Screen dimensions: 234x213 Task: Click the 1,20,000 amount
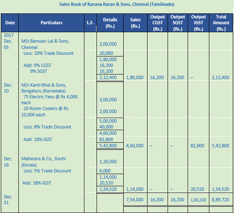point(108,162)
